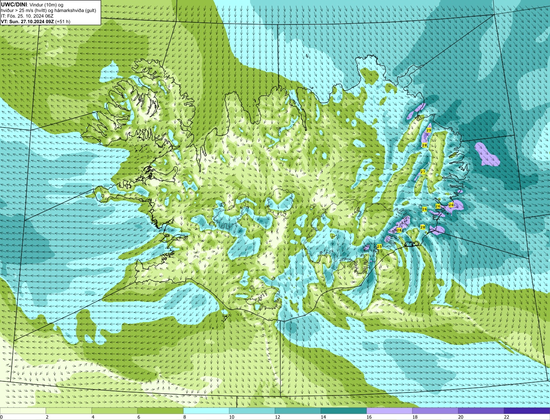
Task: Click the 14–16 m/s dark teal legend swatch
Action: (x=344, y=411)
